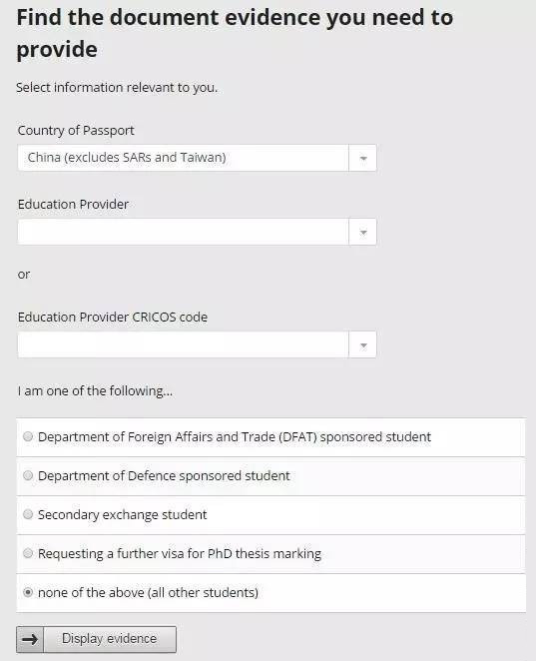This screenshot has height=661, width=536.
Task: Select the DFAT sponsored student radio button
Action: pos(28,436)
